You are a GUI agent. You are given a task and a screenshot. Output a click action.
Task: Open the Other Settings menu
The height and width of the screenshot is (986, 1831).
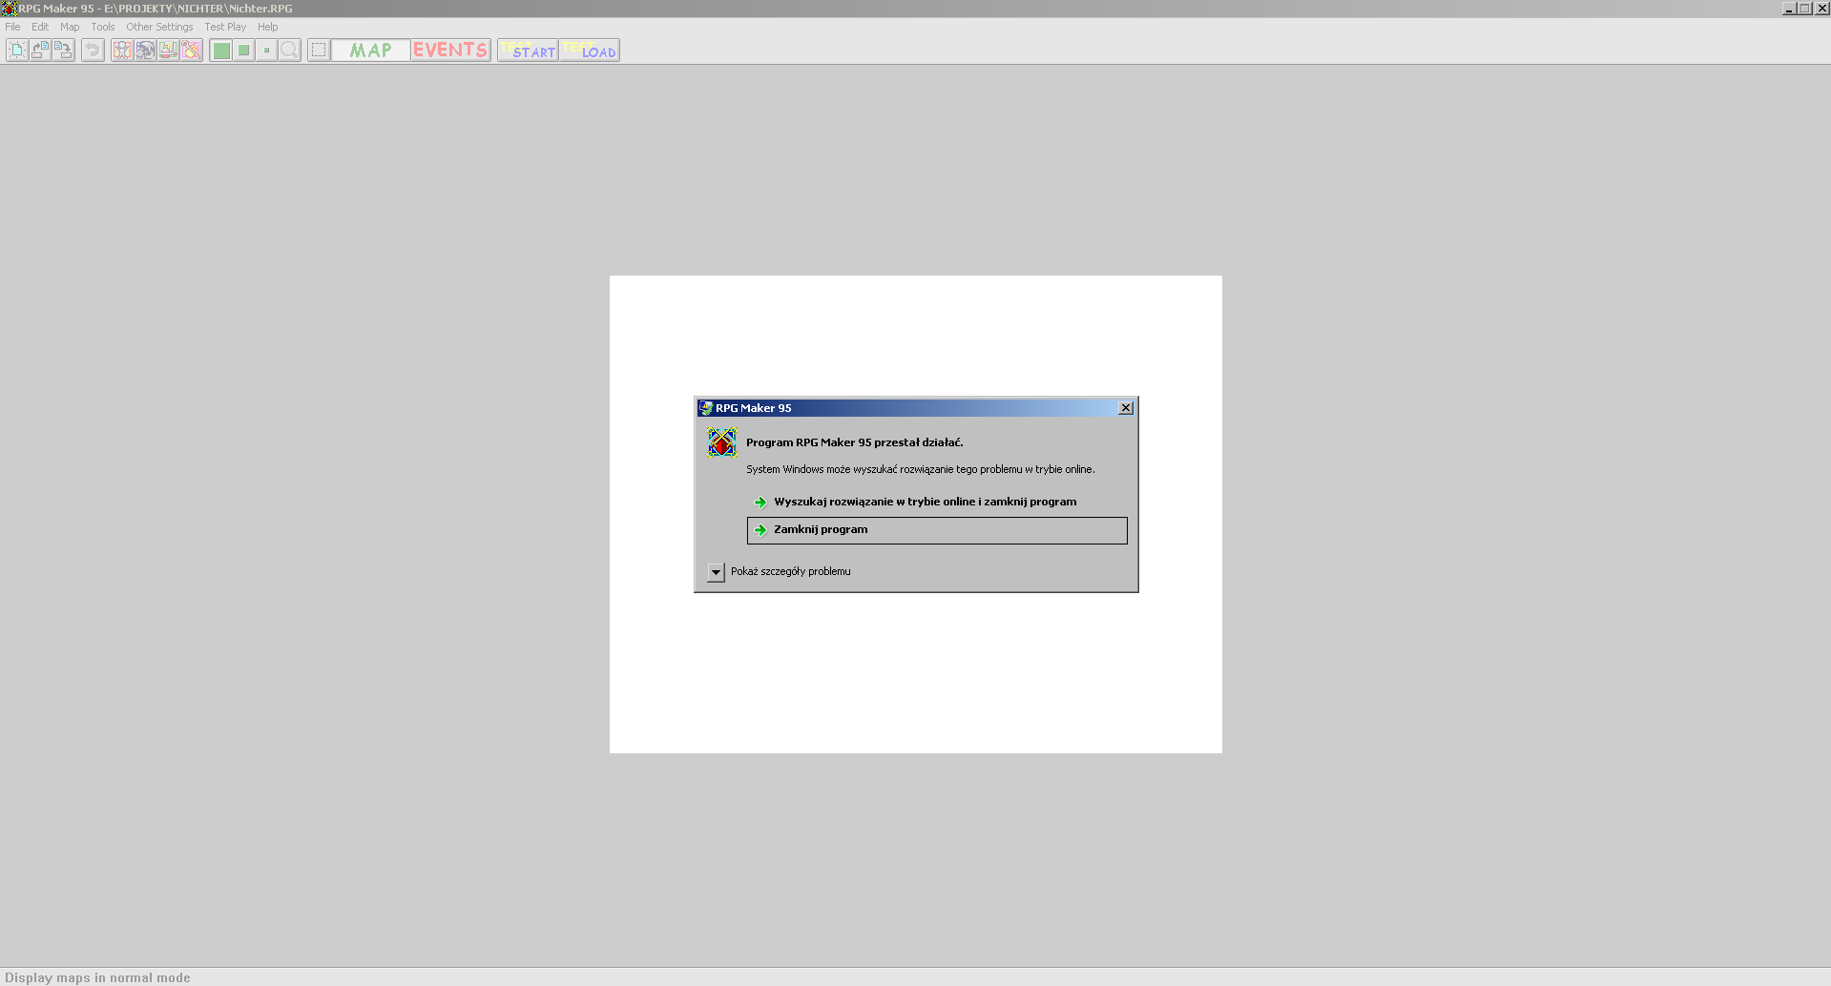pyautogui.click(x=159, y=27)
